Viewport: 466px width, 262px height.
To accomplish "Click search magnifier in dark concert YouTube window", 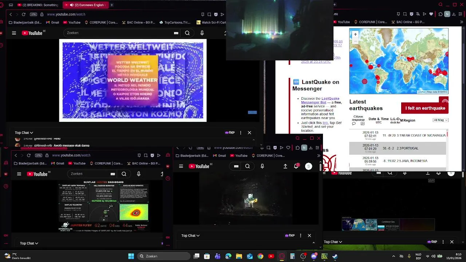I will coord(248,166).
